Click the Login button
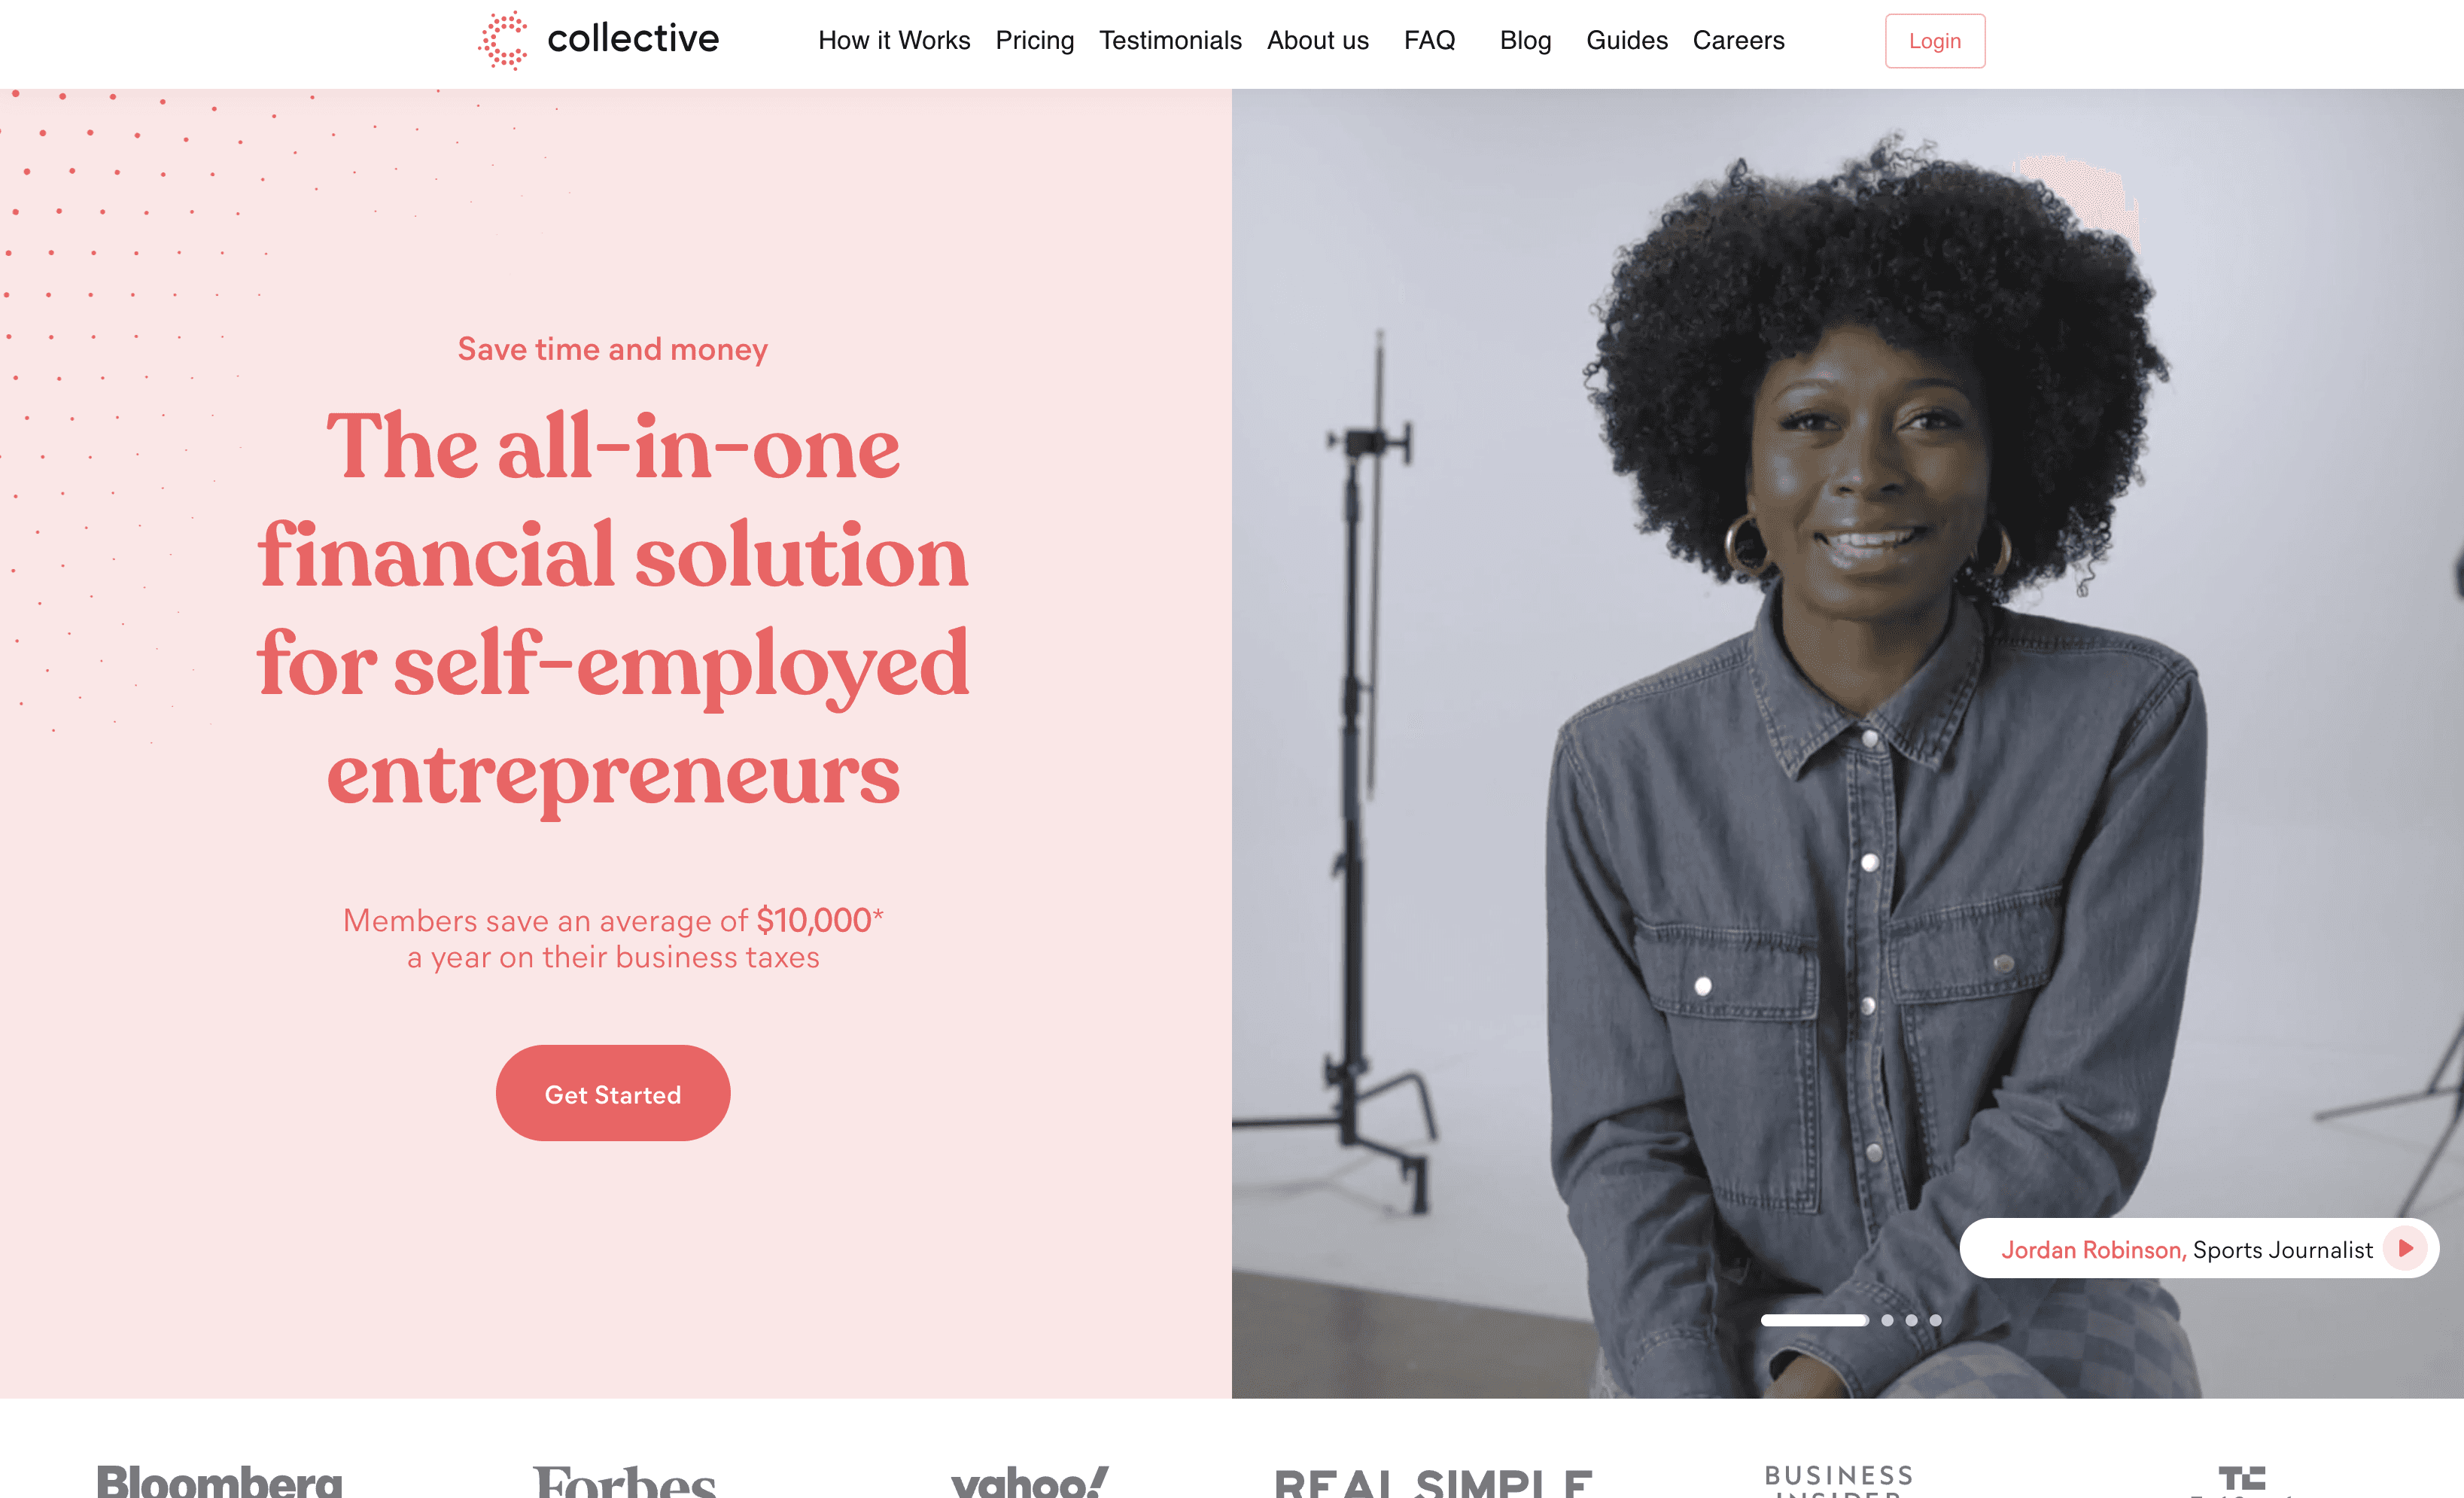The image size is (2464, 1498). click(1934, 41)
